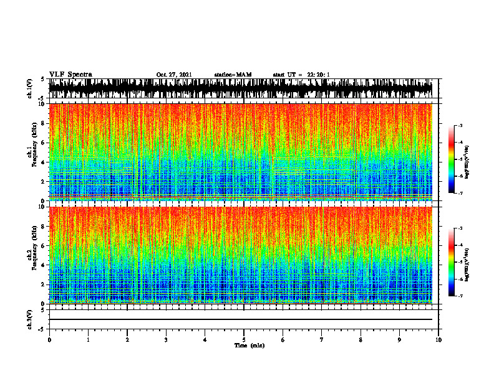The height and width of the screenshot is (381, 494).
Task: Click the "0" tick on the Time axis
Action: 49,340
